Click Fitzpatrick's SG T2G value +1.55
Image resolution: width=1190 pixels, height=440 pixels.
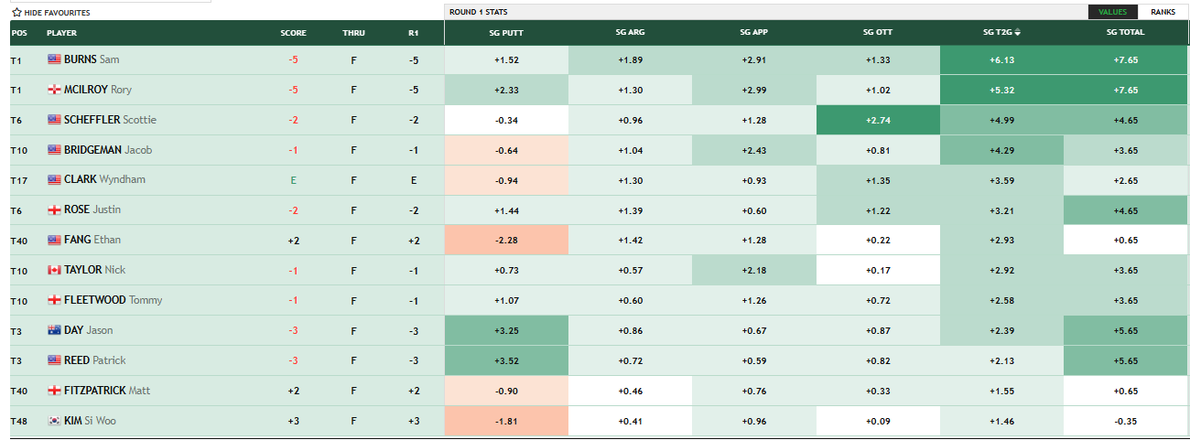(1001, 391)
